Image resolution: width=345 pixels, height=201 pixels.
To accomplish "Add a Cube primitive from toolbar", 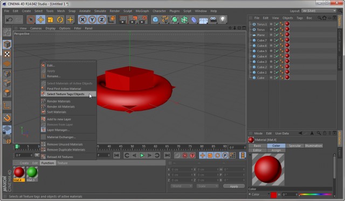I will point(156,20).
